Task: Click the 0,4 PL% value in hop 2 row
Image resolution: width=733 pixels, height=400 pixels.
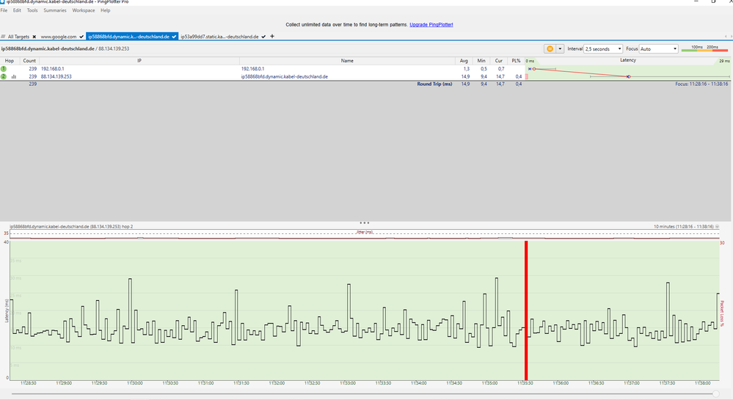Action: (x=519, y=77)
